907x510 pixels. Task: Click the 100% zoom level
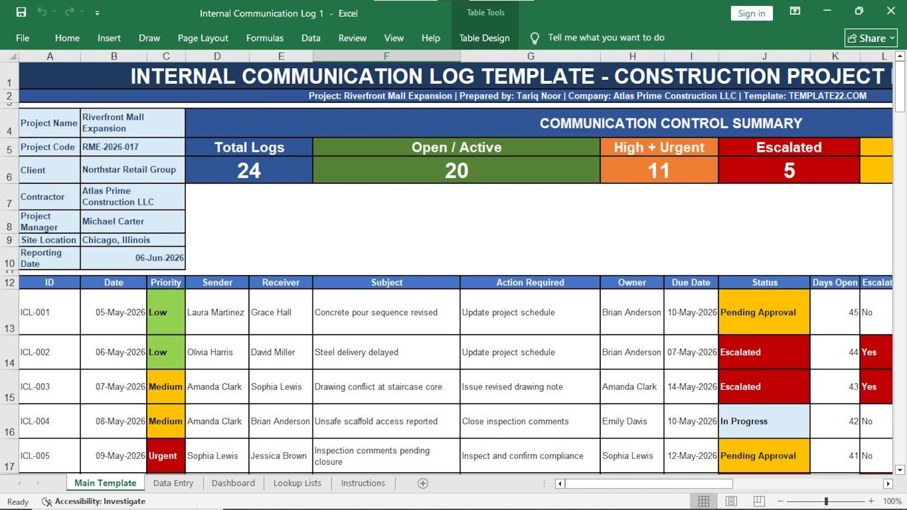[x=892, y=501]
